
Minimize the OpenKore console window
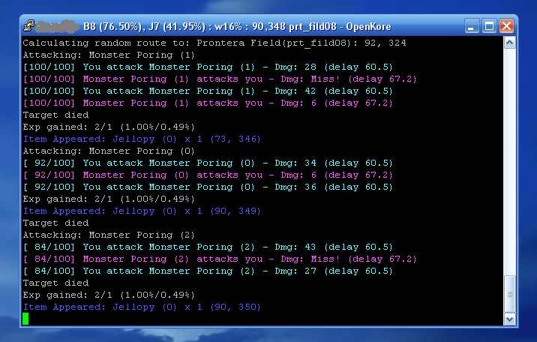click(x=471, y=26)
